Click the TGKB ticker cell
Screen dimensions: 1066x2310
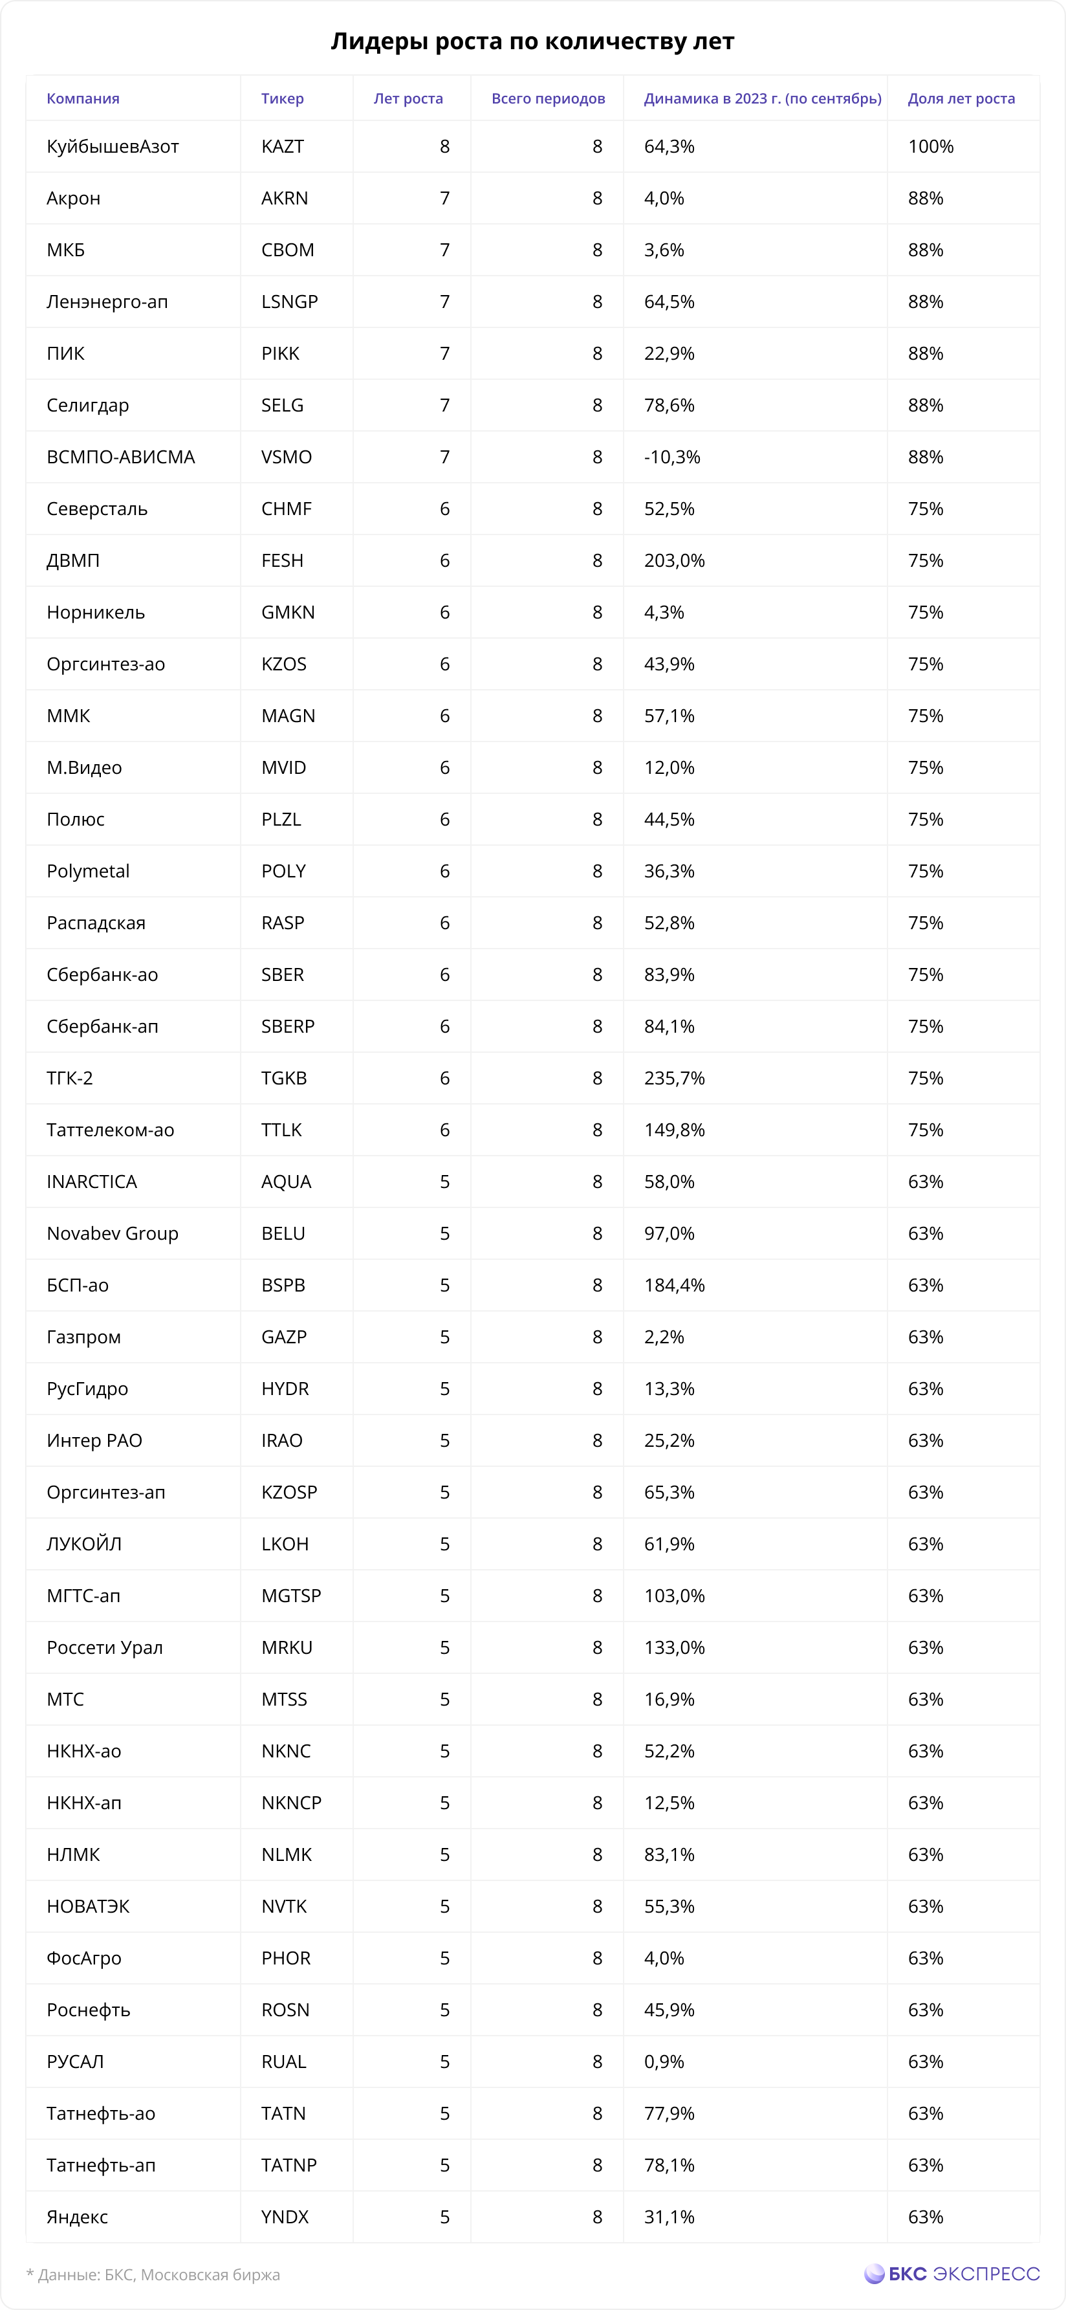point(284,1078)
